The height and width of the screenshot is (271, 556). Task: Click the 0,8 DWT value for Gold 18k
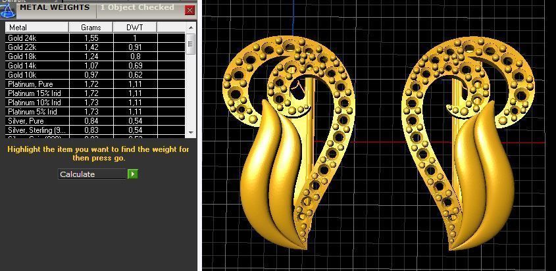coord(135,57)
